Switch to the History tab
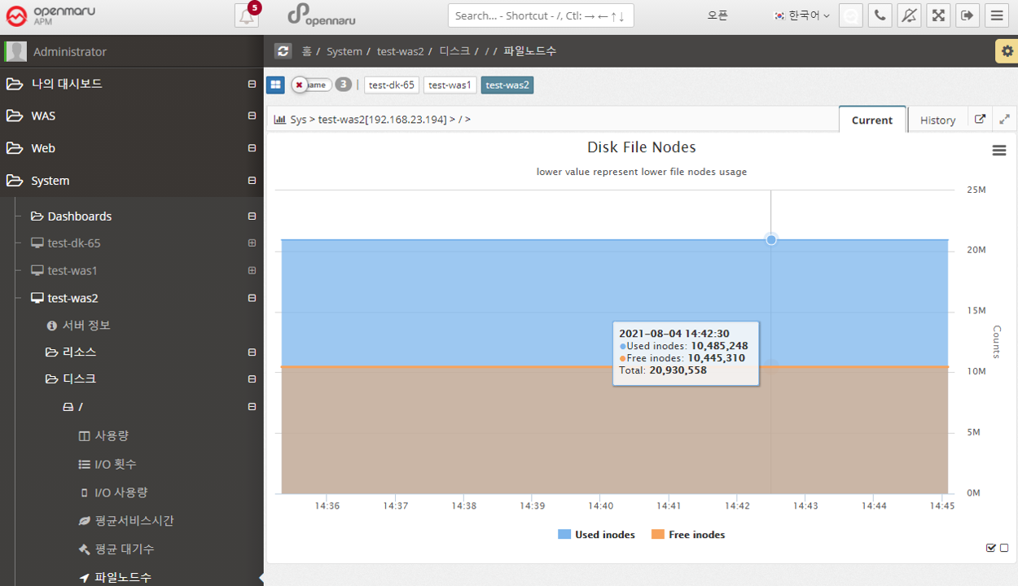 click(937, 120)
